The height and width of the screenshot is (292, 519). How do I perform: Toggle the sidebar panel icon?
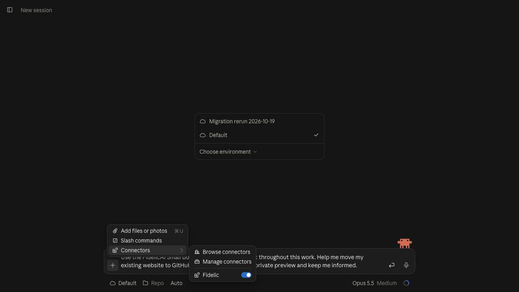tap(10, 10)
